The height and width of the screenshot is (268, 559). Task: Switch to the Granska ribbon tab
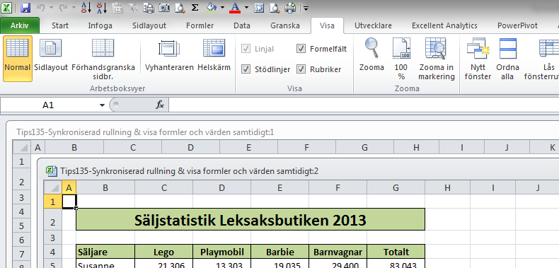click(x=285, y=25)
